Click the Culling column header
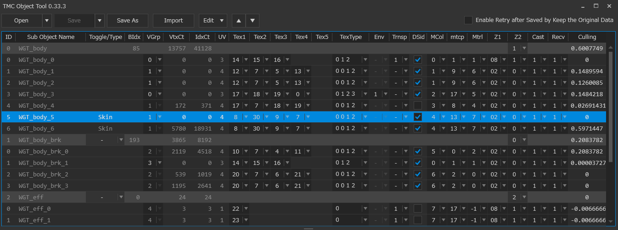This screenshot has width=618, height=230. point(587,37)
